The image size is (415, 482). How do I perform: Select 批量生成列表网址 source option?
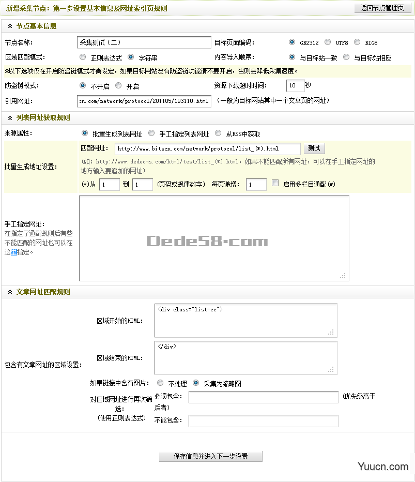point(84,133)
